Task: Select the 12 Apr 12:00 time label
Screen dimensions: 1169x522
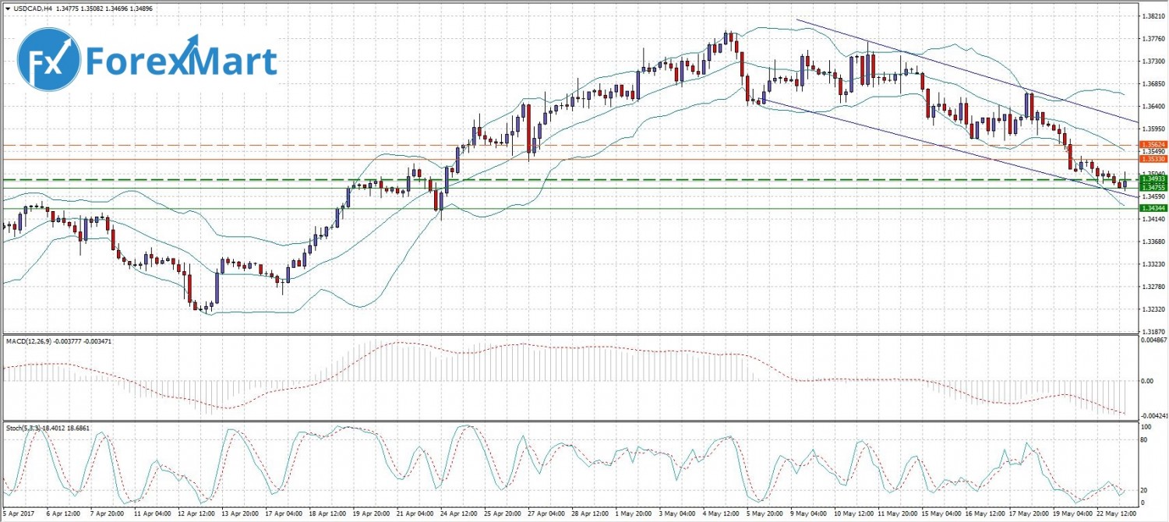Action: click(x=198, y=516)
